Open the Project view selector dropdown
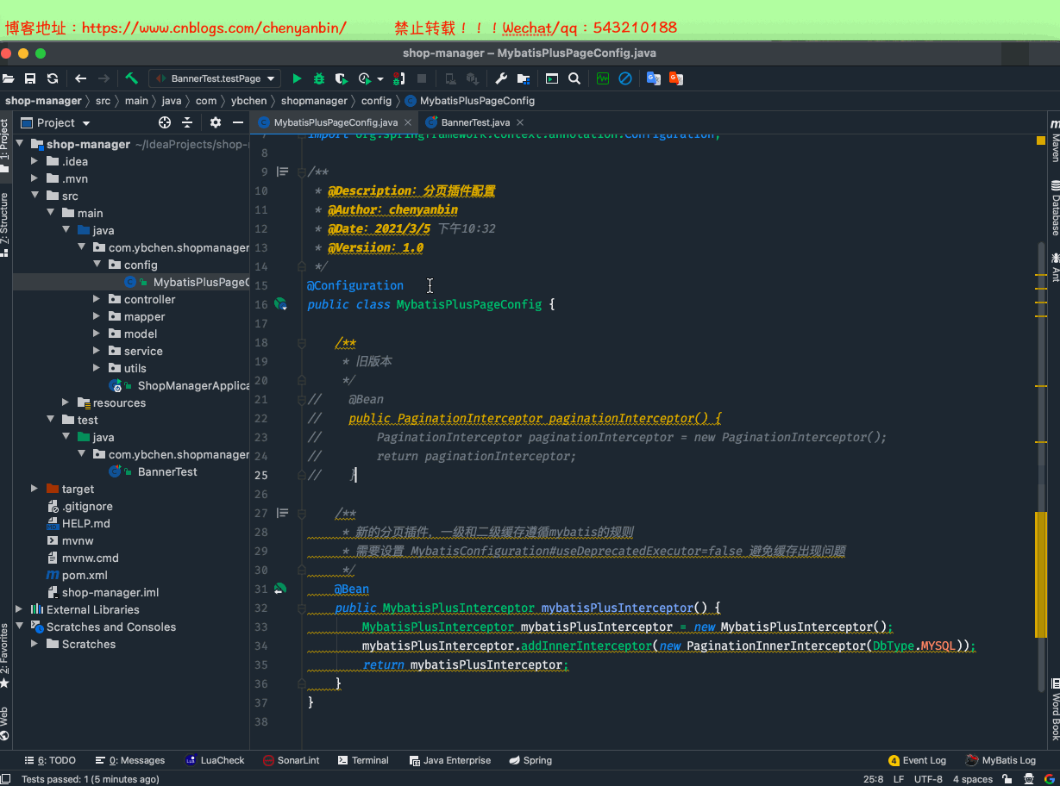1060x786 pixels. (54, 122)
